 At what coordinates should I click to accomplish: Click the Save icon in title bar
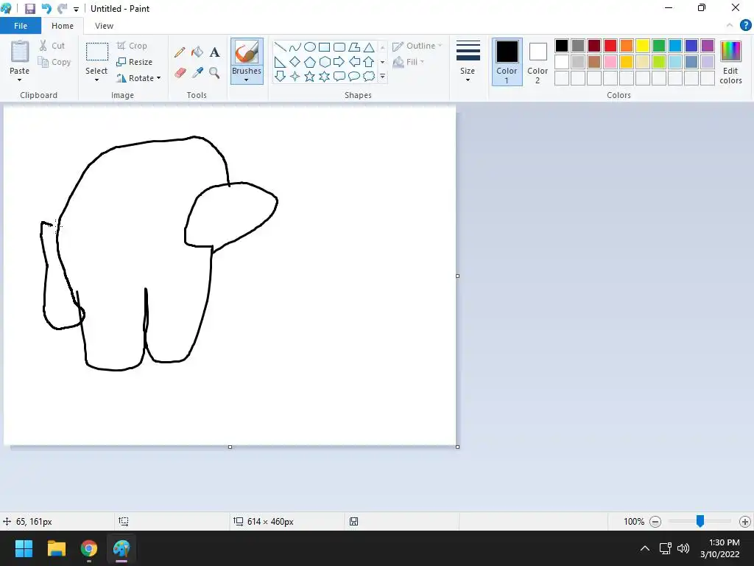[x=29, y=9]
